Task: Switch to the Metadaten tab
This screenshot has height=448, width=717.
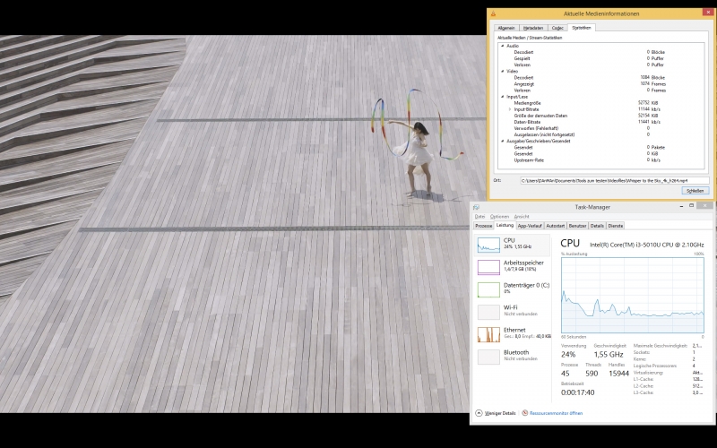Action: [533, 28]
